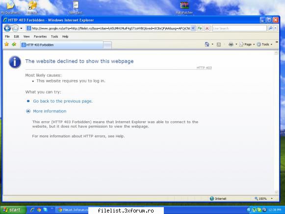Launch Chrome from Quick Launch
This screenshot has width=285, height=214.
39,210
